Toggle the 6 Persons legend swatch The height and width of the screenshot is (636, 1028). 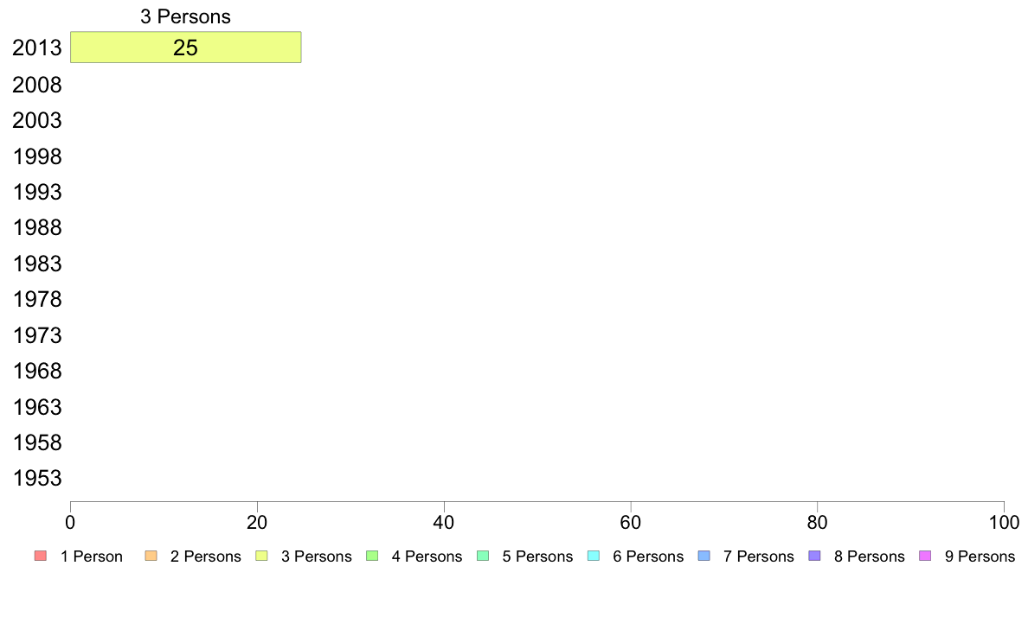594,556
